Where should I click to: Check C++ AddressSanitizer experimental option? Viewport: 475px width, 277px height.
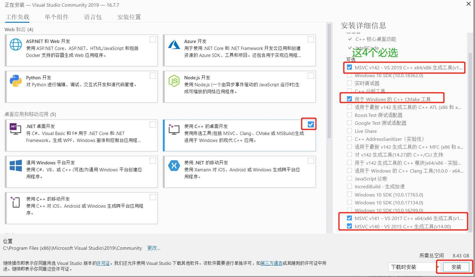pos(349,139)
